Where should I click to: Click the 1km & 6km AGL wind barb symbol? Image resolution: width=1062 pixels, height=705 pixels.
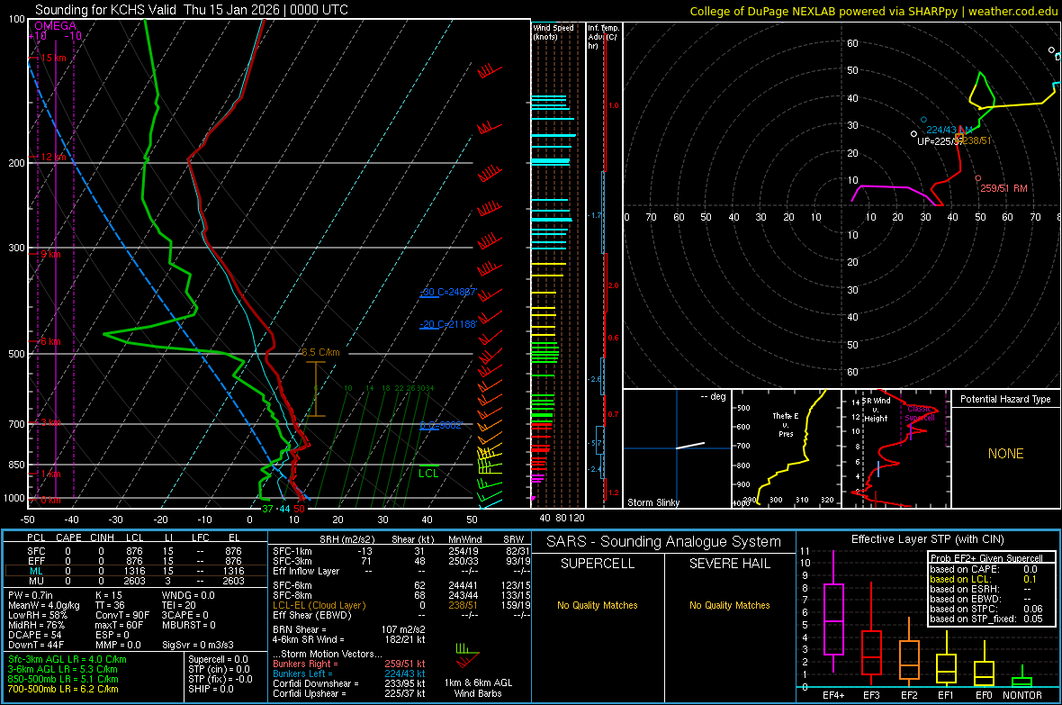467,655
